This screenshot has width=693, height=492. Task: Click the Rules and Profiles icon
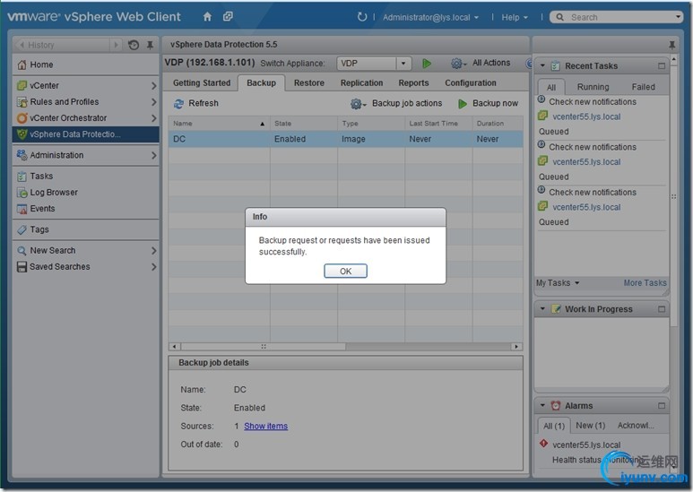[x=22, y=101]
